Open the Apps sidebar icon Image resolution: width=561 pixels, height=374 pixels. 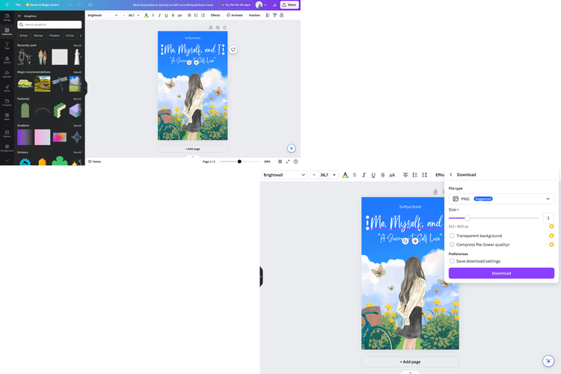tap(7, 118)
